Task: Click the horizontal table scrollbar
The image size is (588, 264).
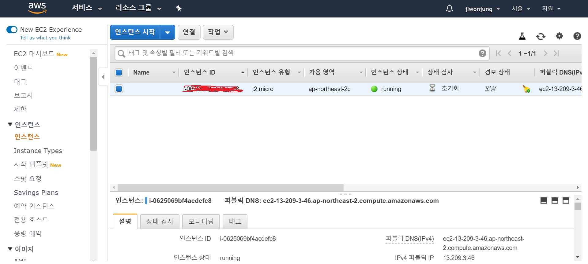Action: pyautogui.click(x=230, y=187)
